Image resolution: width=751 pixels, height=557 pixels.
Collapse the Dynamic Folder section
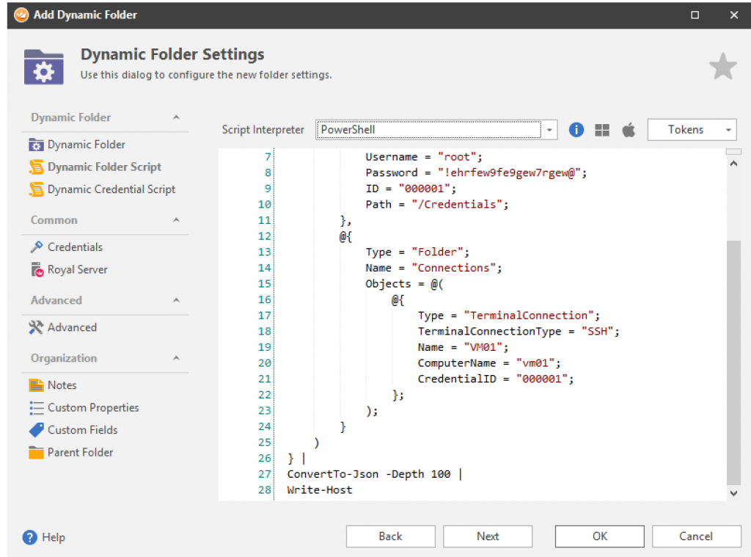point(176,117)
